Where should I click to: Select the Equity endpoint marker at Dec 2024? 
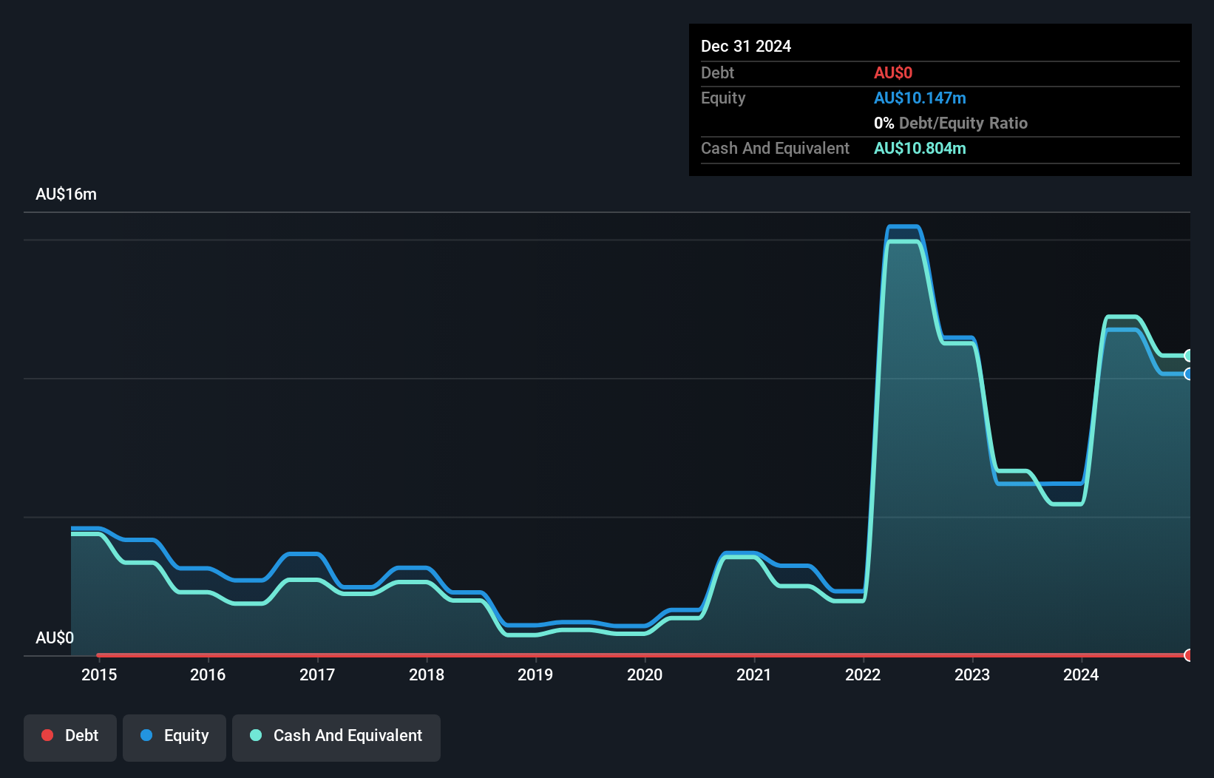1189,374
